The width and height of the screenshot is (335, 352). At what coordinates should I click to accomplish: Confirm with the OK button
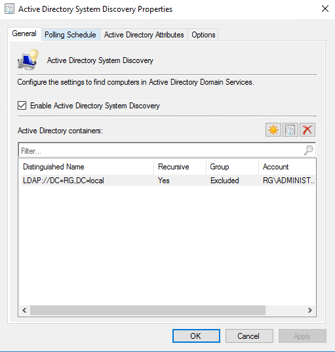pyautogui.click(x=196, y=336)
